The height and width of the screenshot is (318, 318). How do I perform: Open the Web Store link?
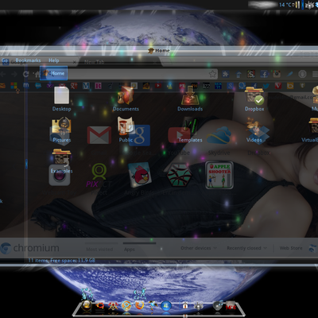click(291, 248)
